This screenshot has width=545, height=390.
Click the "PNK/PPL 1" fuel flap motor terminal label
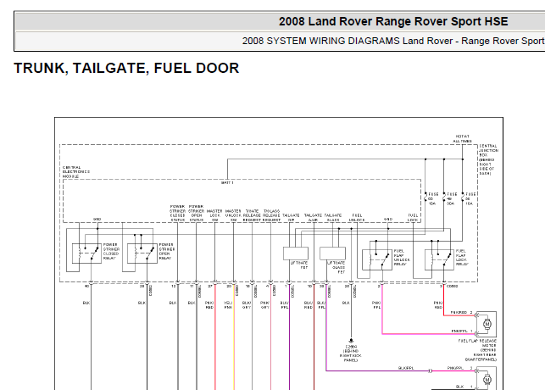[462, 331]
